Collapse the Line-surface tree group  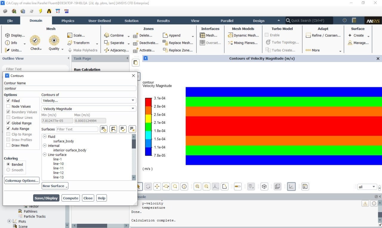(45, 155)
